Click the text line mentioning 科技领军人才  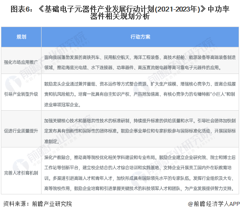139,188
